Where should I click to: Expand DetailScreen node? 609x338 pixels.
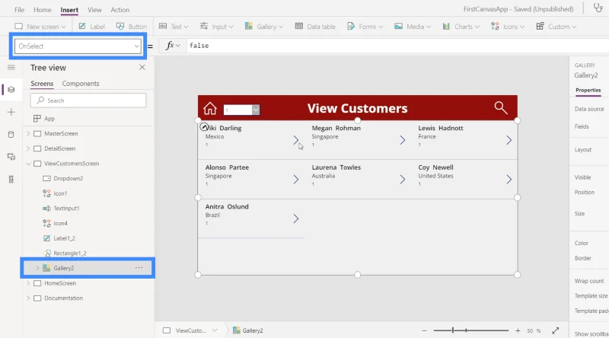coord(28,148)
